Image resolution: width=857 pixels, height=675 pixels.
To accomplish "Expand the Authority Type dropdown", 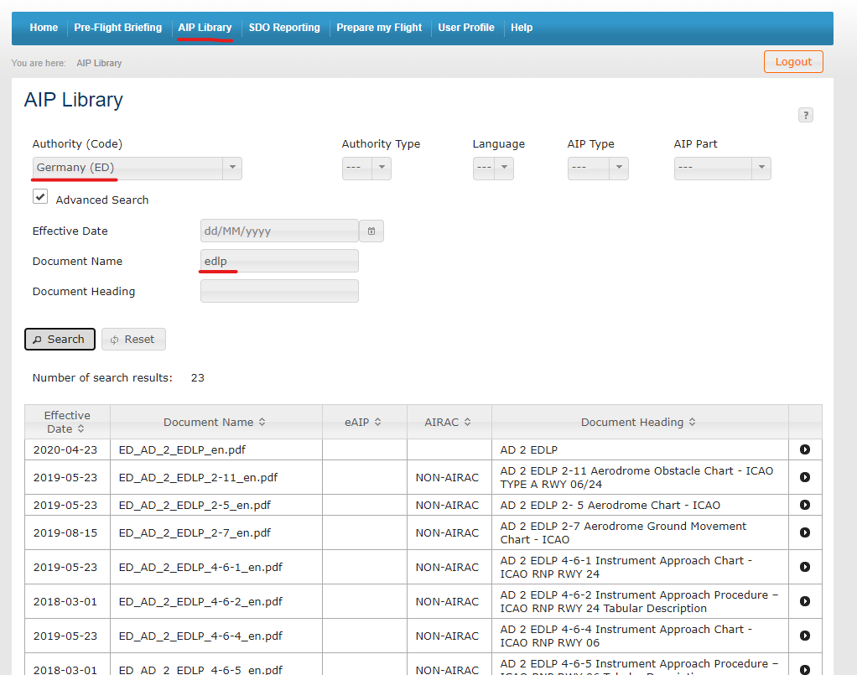I will (x=366, y=168).
